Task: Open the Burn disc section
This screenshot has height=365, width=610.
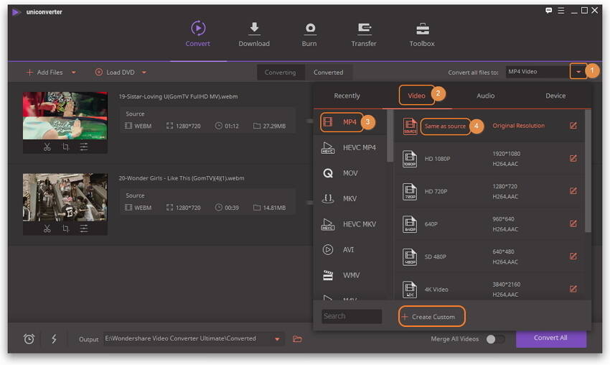Action: pos(309,34)
